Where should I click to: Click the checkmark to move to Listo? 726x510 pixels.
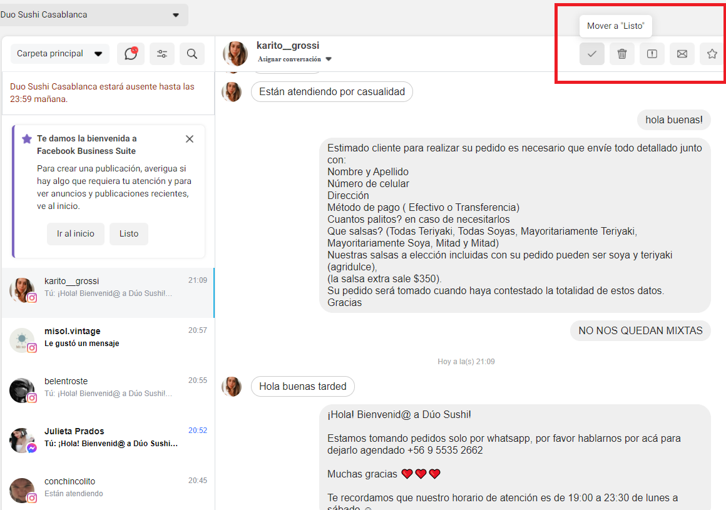591,54
